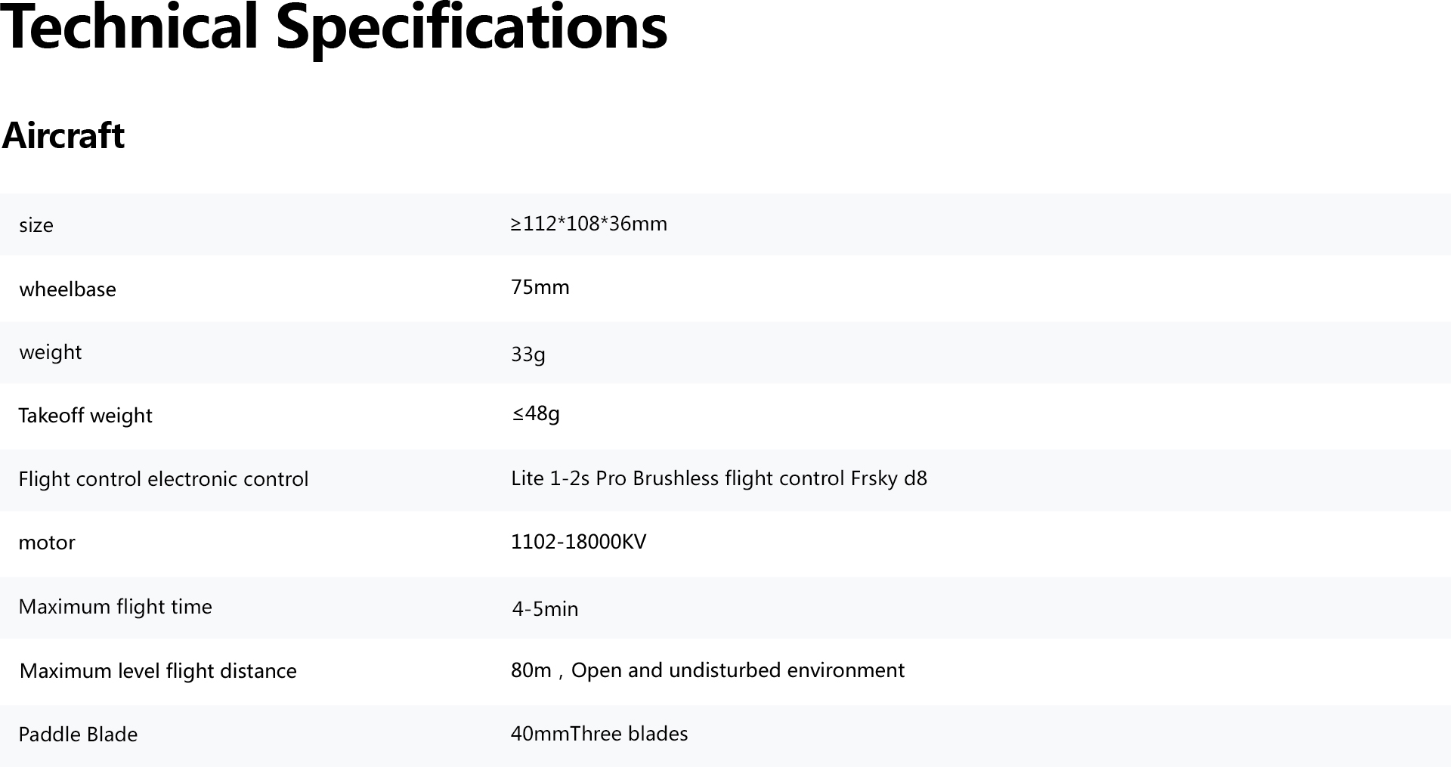The height and width of the screenshot is (767, 1451).
Task: Select the 40mmThree blades value
Action: tap(599, 734)
